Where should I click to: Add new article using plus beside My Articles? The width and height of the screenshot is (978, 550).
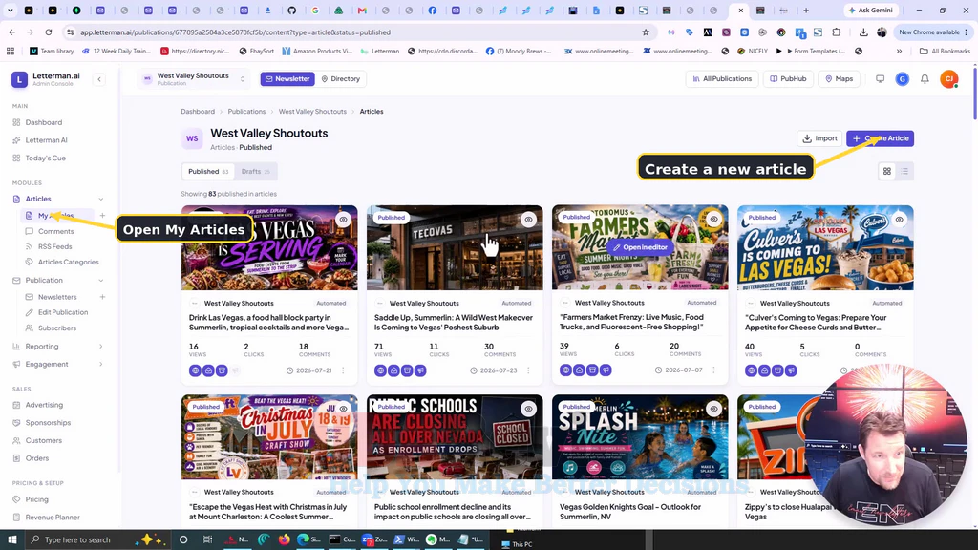coord(102,216)
